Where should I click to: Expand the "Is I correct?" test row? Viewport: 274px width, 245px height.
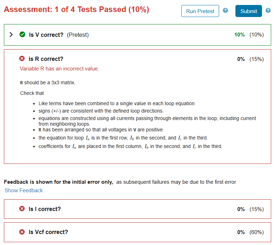click(45, 209)
